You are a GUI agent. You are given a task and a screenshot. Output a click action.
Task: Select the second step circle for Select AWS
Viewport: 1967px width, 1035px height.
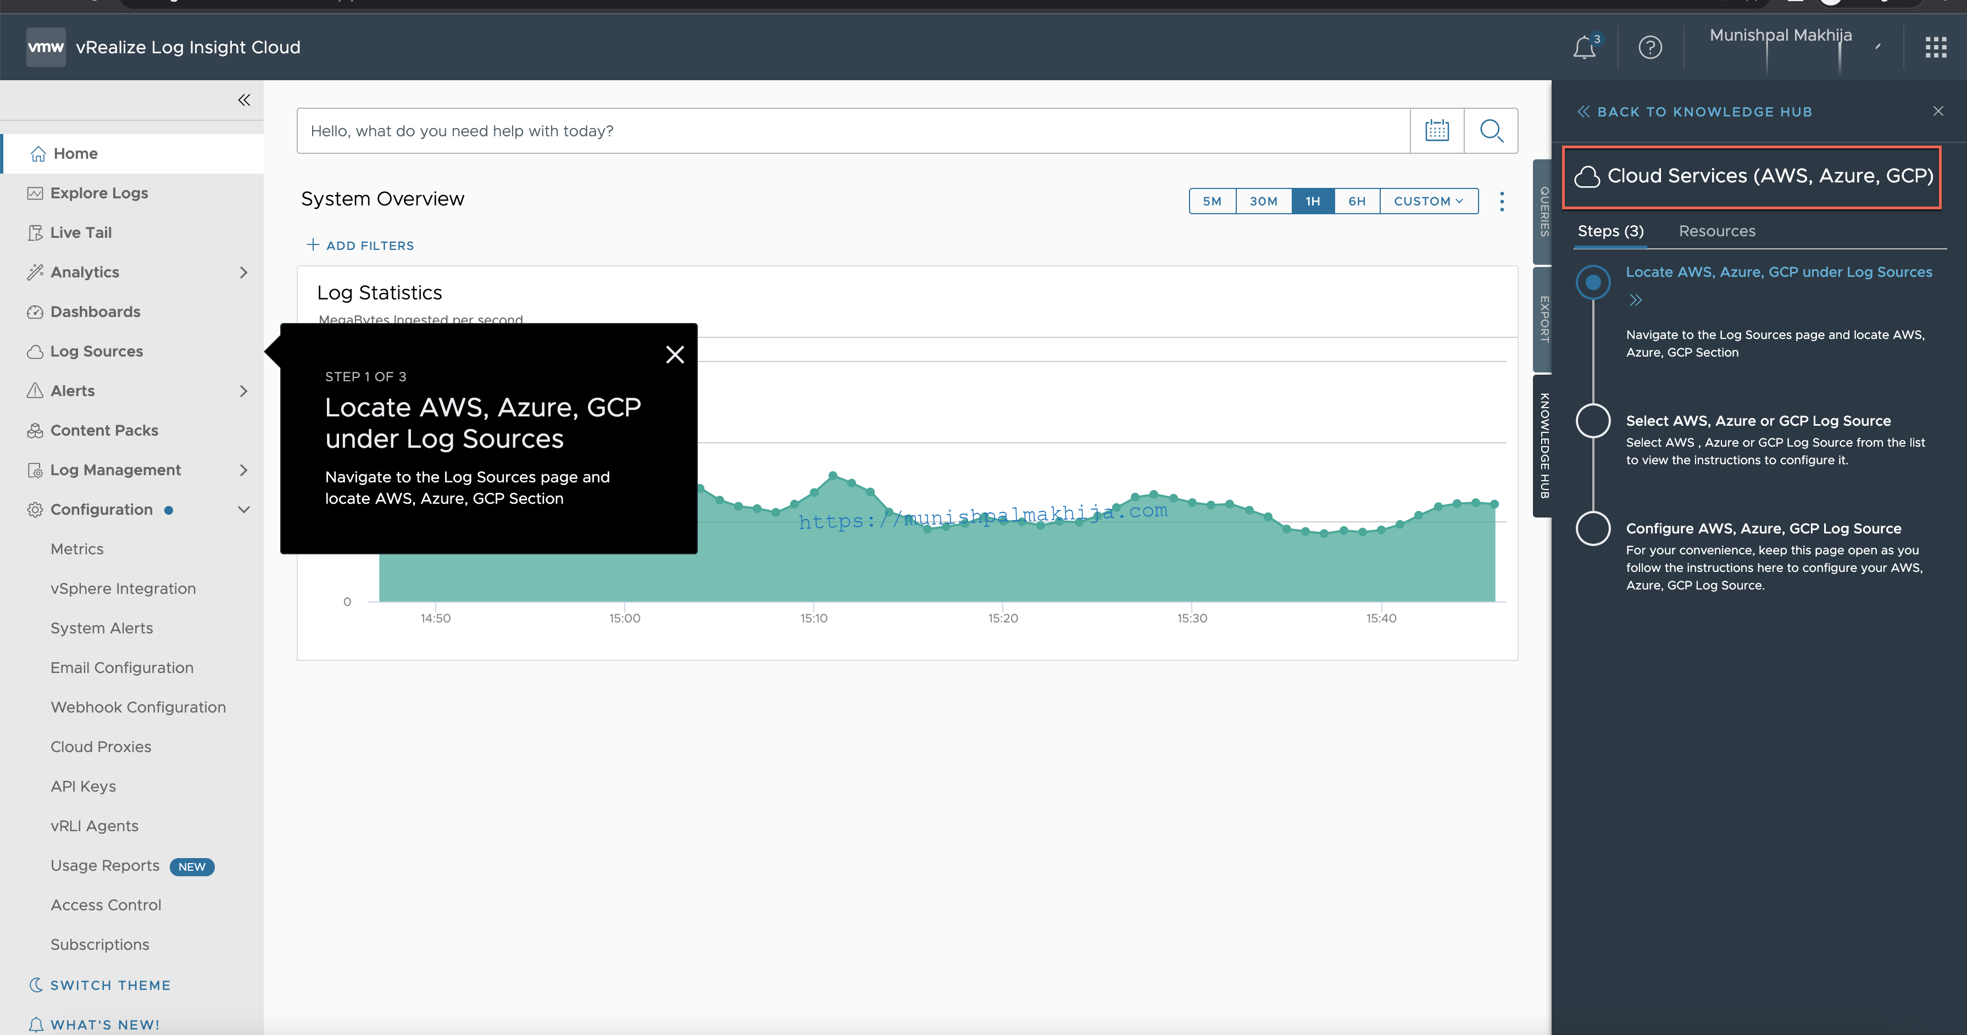1593,421
